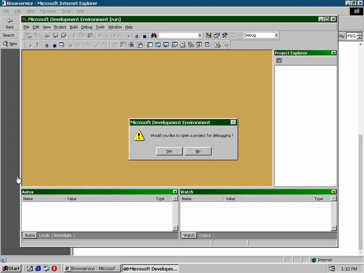Viewport: 364px width, 273px height.
Task: Click the Search button in Internet Explorer
Action: (9, 35)
